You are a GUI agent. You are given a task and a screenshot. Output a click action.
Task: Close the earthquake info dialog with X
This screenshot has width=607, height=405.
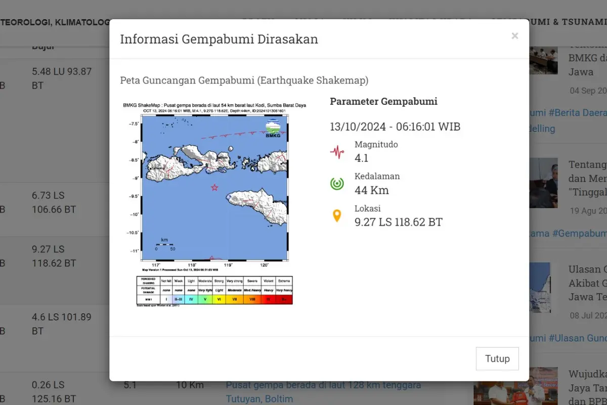(514, 36)
